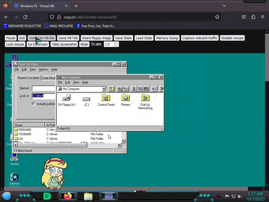Click the Capture network traffic button
The height and width of the screenshot is (202, 269).
coord(200,38)
